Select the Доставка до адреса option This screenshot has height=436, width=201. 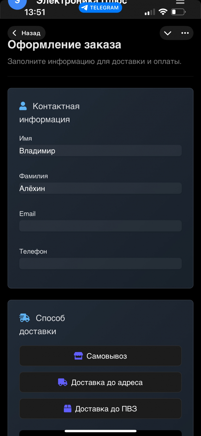100,382
